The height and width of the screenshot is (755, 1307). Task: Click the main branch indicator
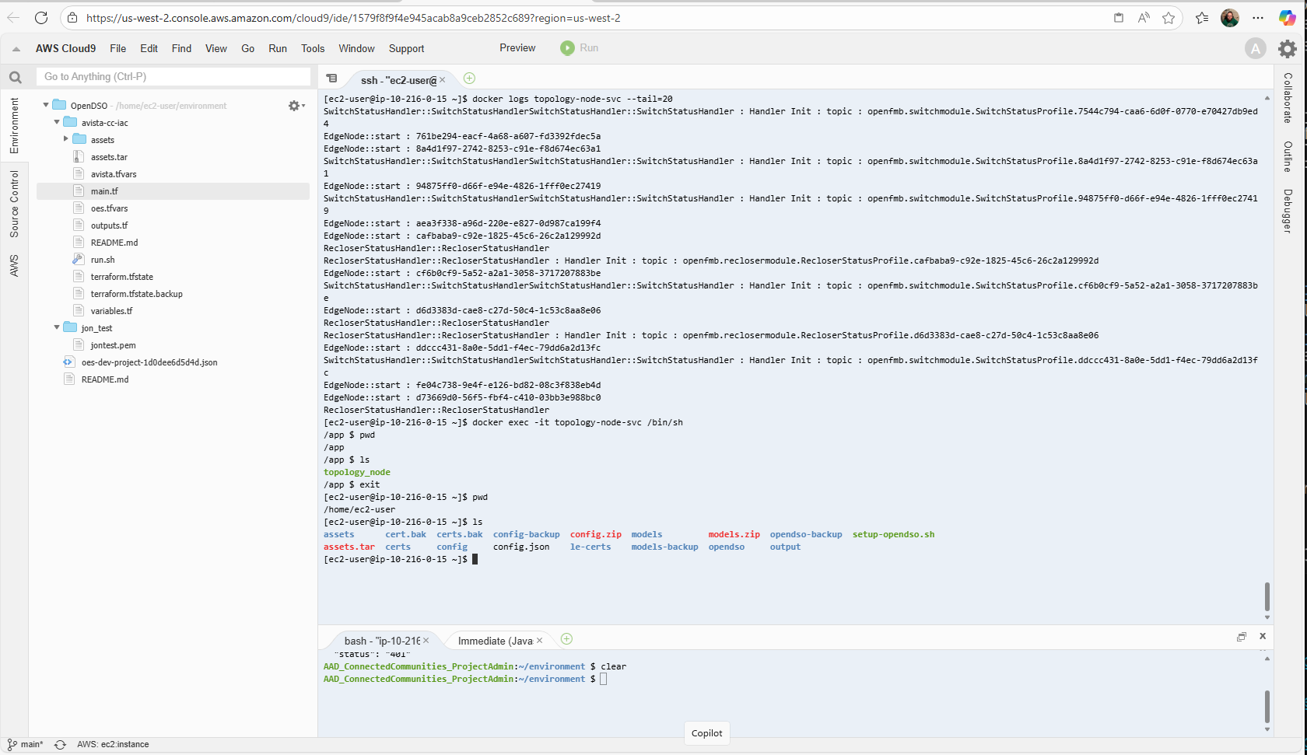coord(26,744)
